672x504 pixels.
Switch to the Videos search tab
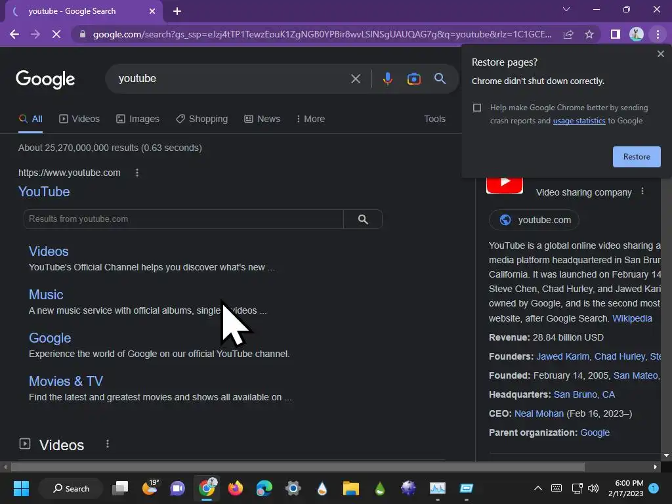point(79,119)
